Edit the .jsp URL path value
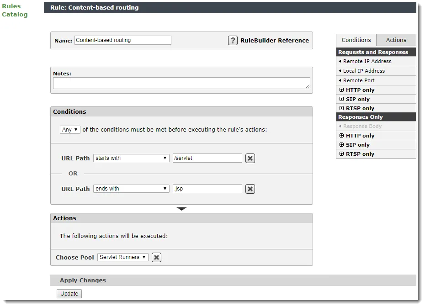 (207, 189)
